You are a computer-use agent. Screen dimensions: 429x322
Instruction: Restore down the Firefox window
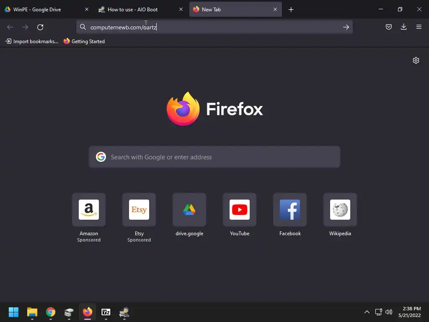pyautogui.click(x=400, y=9)
